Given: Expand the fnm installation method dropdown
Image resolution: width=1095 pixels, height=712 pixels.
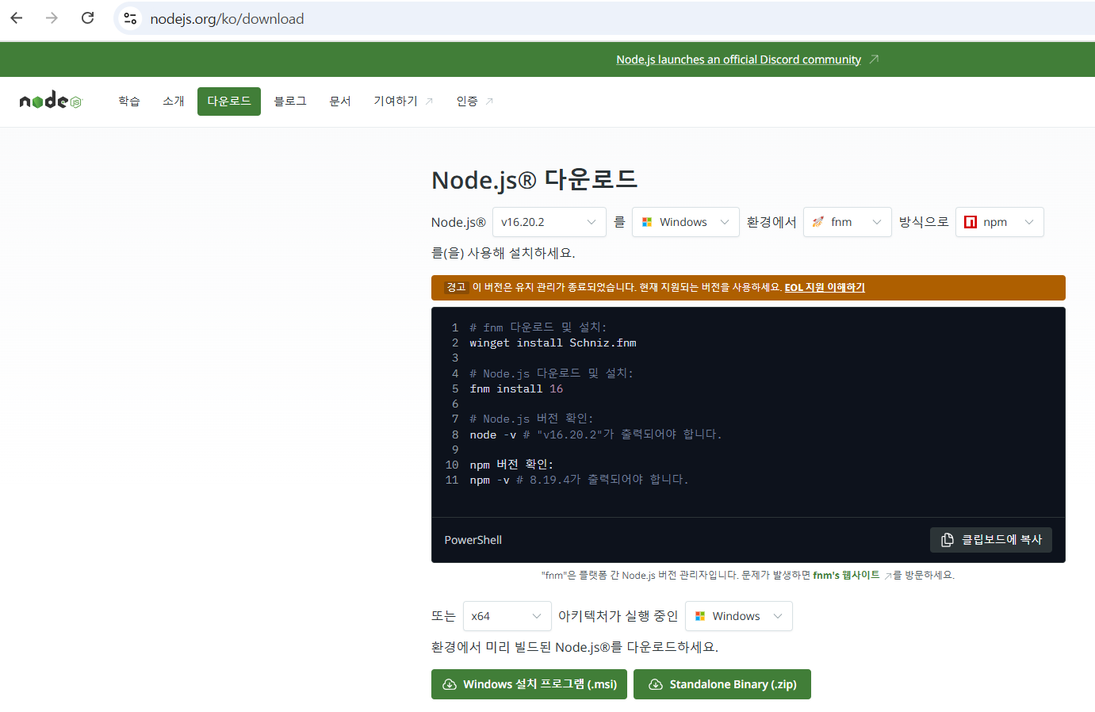Looking at the screenshot, I should pyautogui.click(x=847, y=222).
